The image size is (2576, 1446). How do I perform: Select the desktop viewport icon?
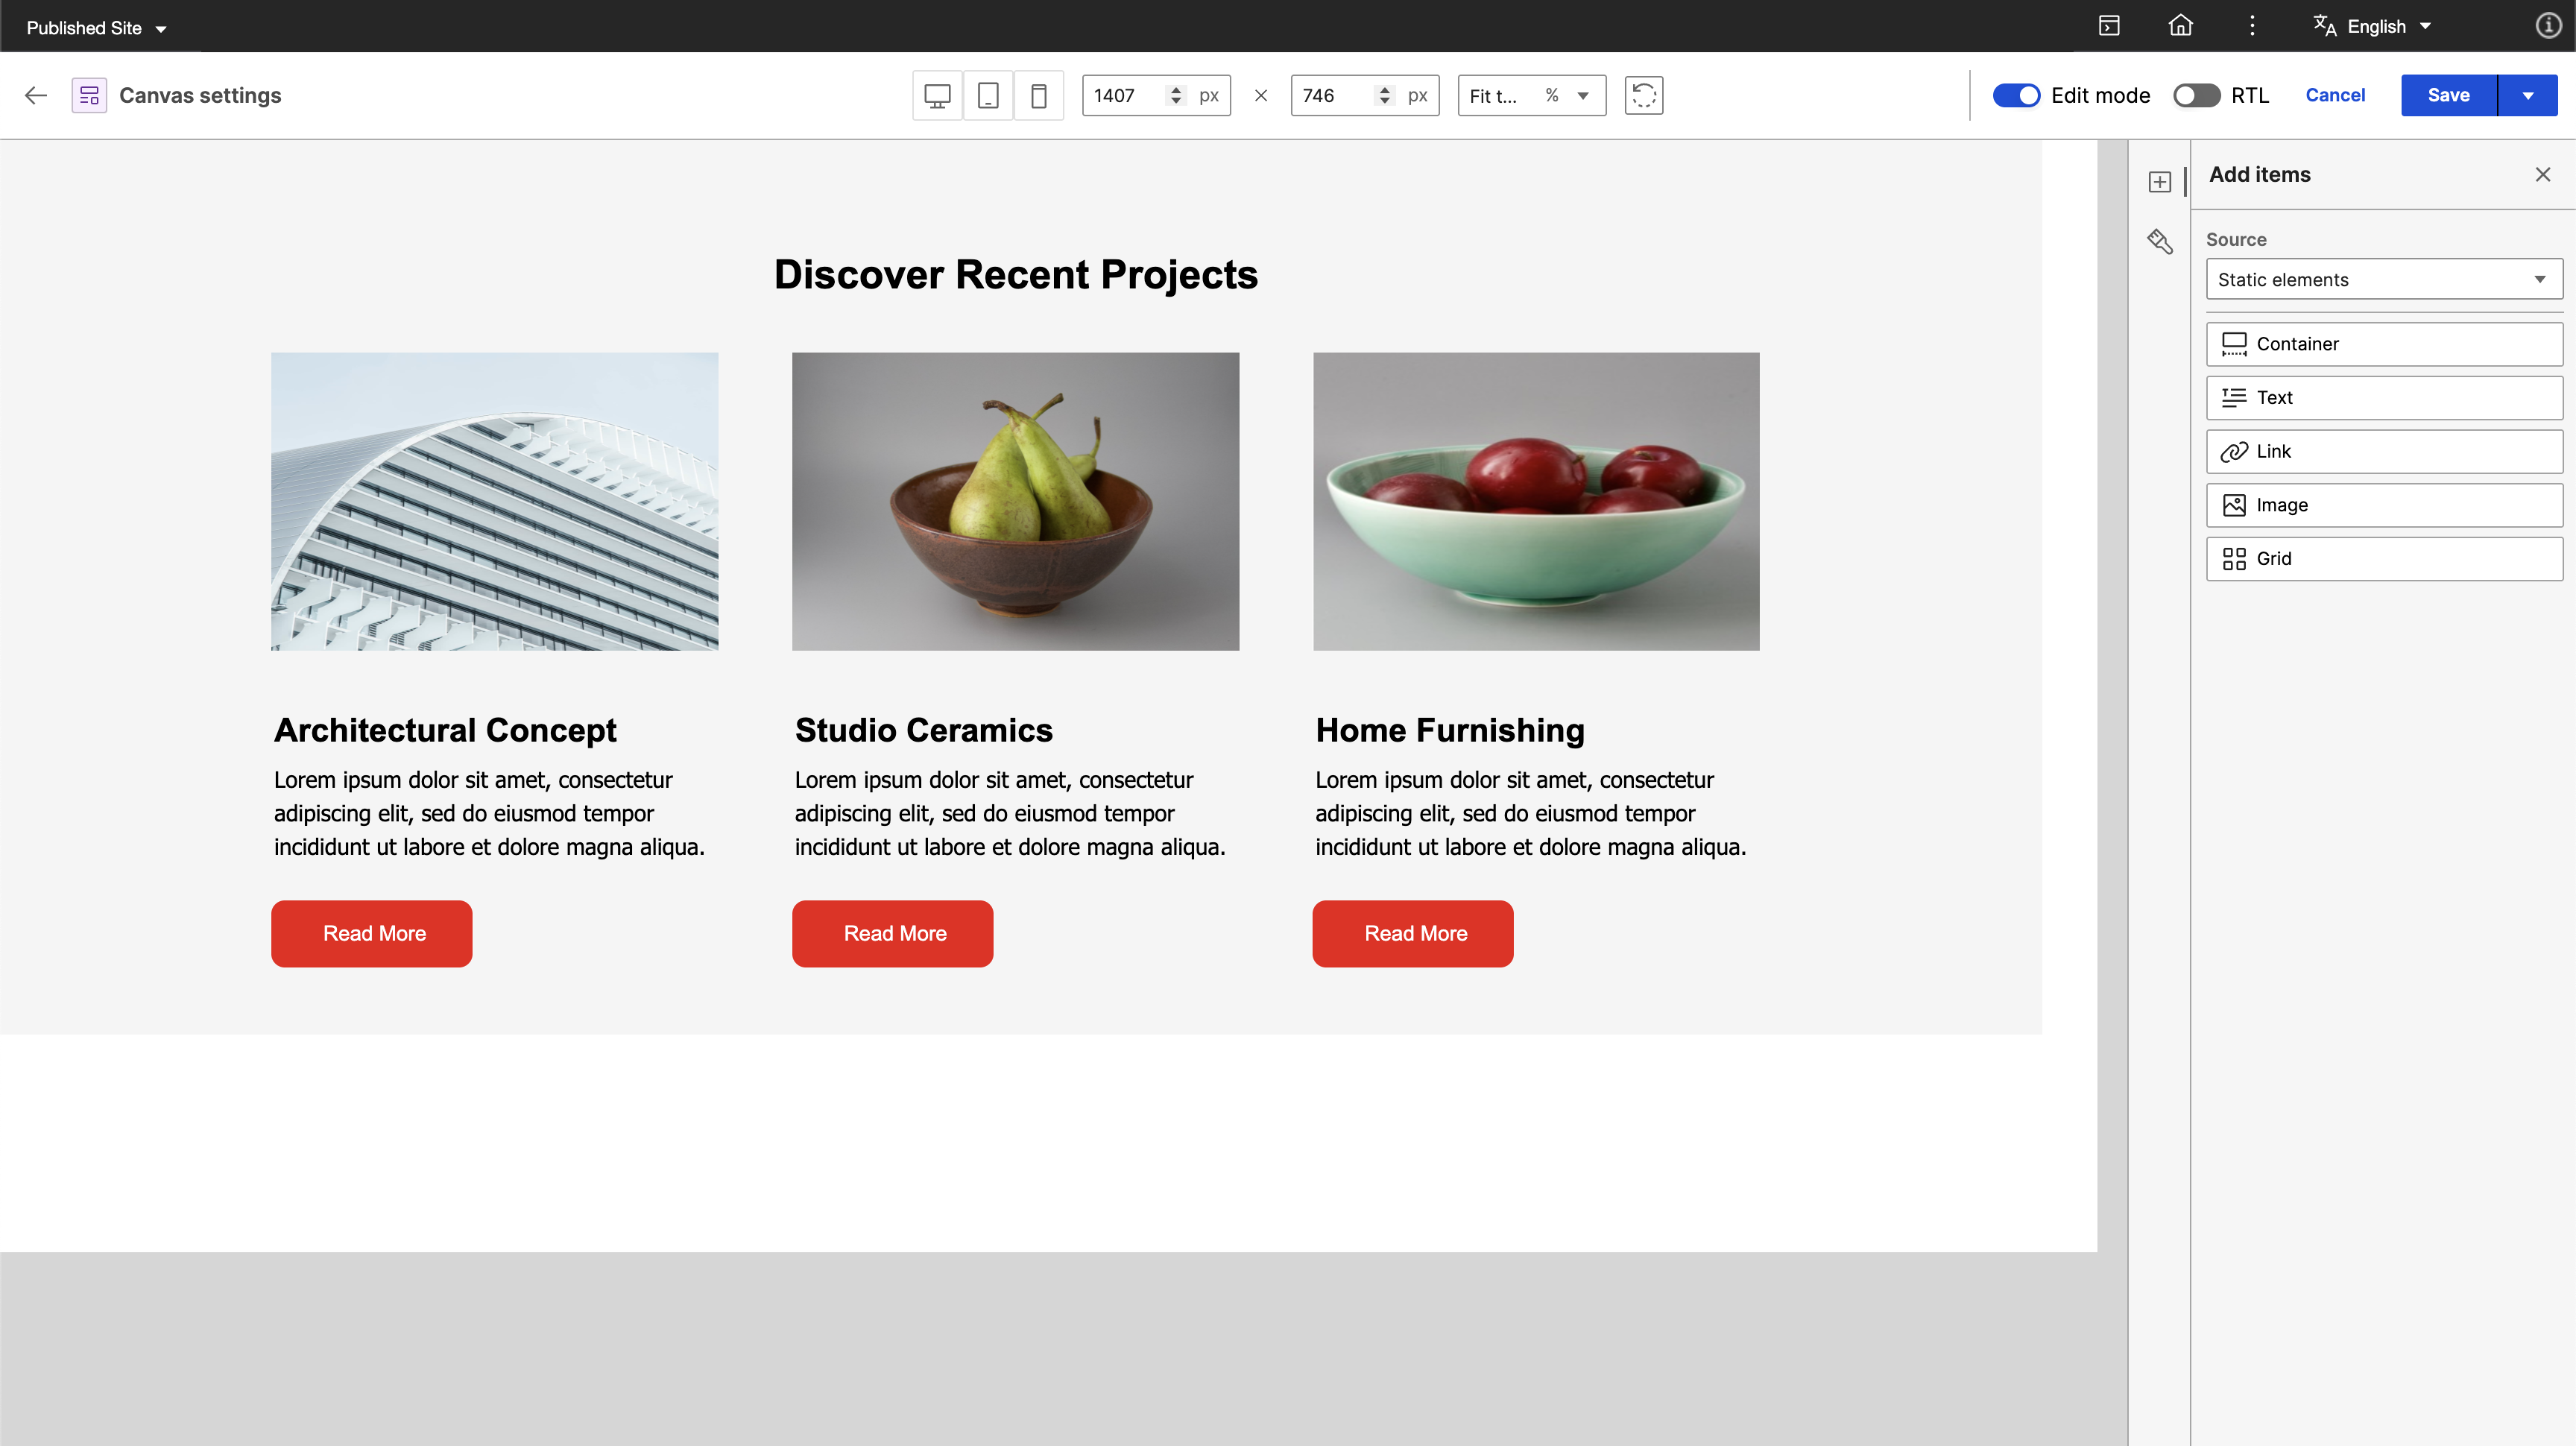click(937, 96)
